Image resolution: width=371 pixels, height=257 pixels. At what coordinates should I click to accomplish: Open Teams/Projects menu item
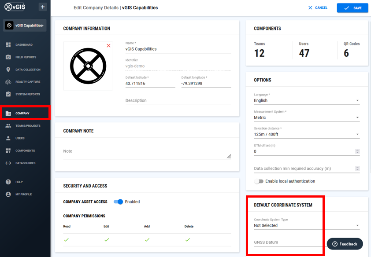[x=28, y=126]
